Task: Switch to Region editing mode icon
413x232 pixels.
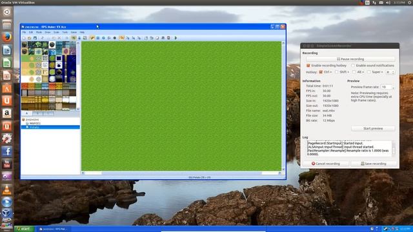Action: point(85,38)
